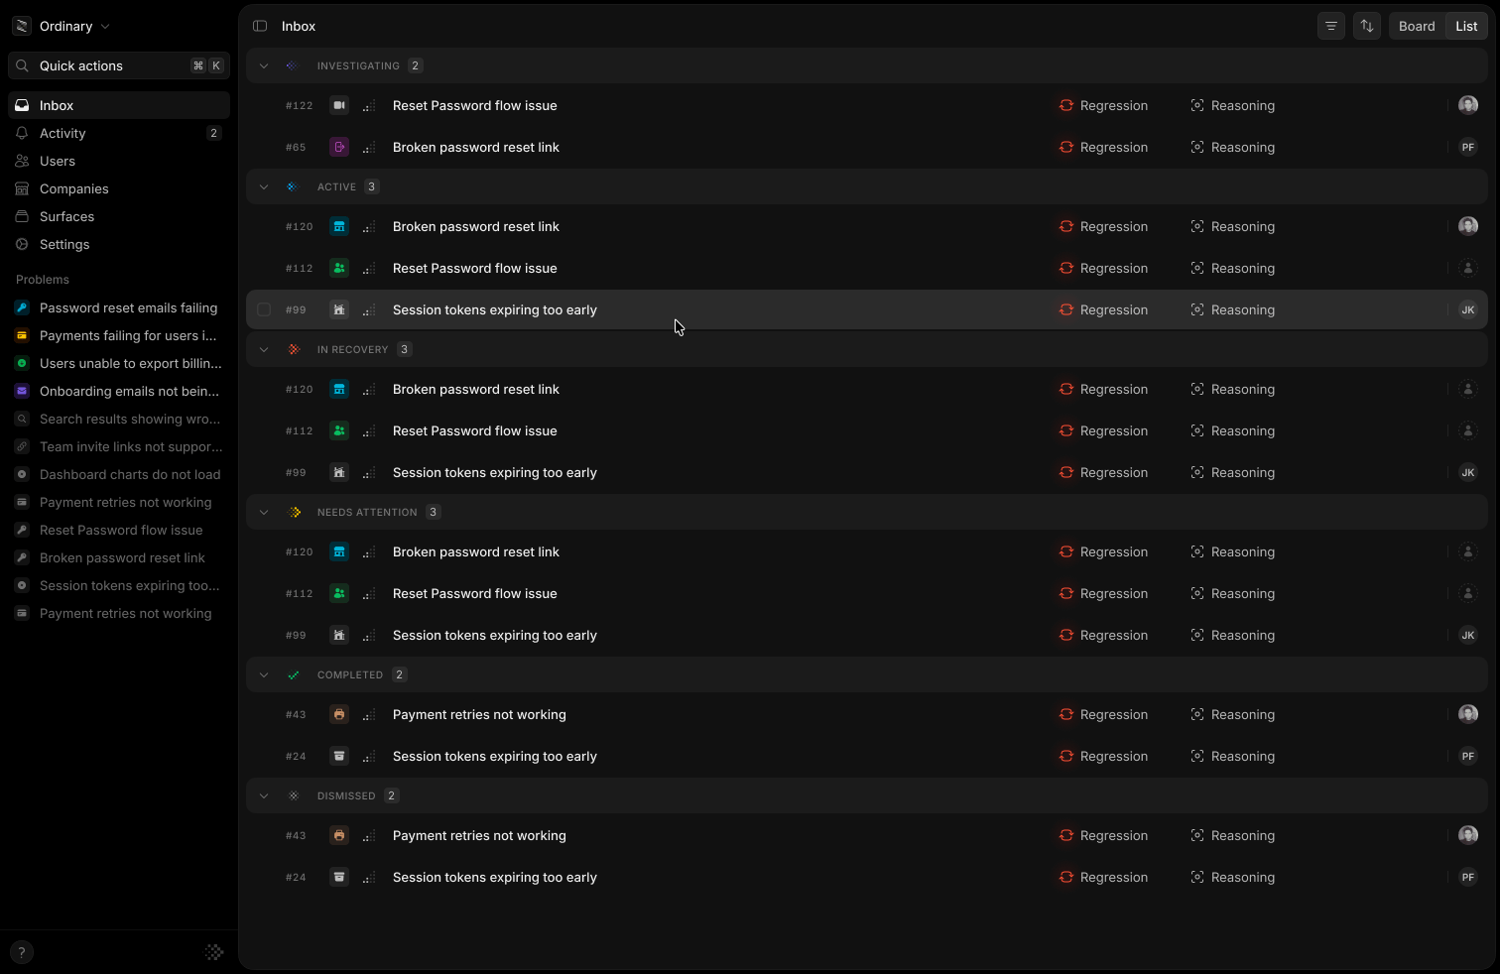Click the green icon for Users unable to export

pos(22,363)
